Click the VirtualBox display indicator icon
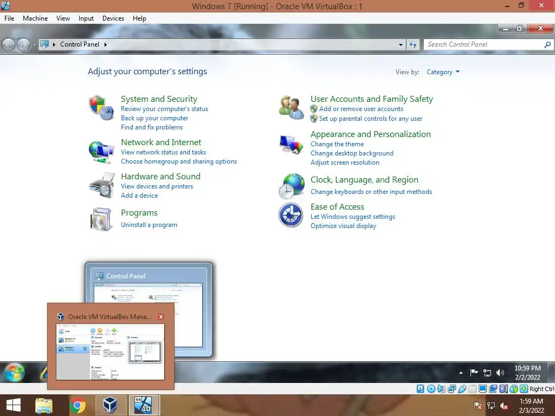Screen dimensions: 555x416 (482, 389)
